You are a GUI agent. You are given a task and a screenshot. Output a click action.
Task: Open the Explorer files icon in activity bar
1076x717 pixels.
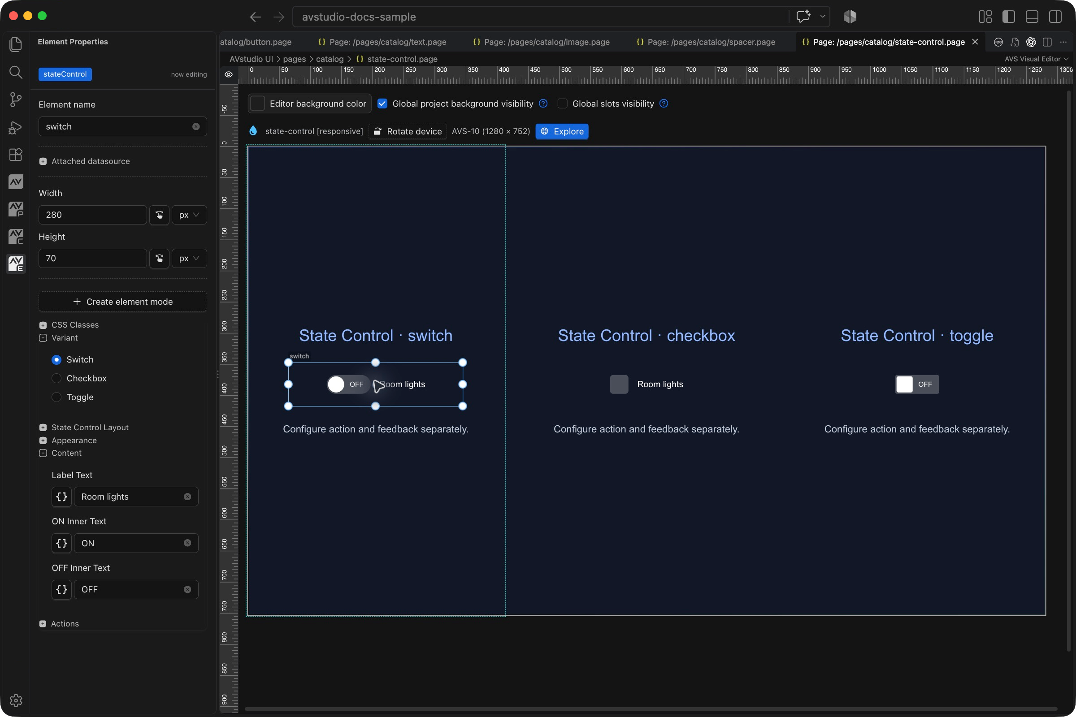pyautogui.click(x=16, y=44)
